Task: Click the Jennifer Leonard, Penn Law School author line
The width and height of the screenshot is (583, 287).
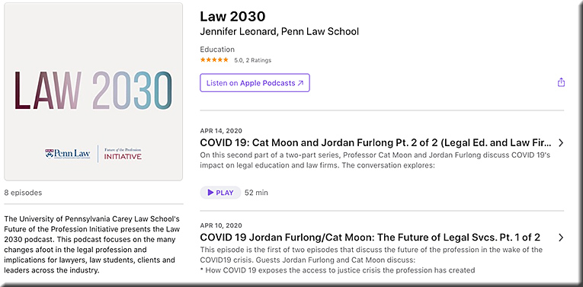Action: click(x=279, y=31)
